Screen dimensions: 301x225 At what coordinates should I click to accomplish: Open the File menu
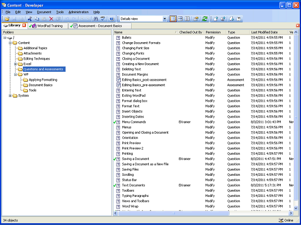click(x=8, y=12)
